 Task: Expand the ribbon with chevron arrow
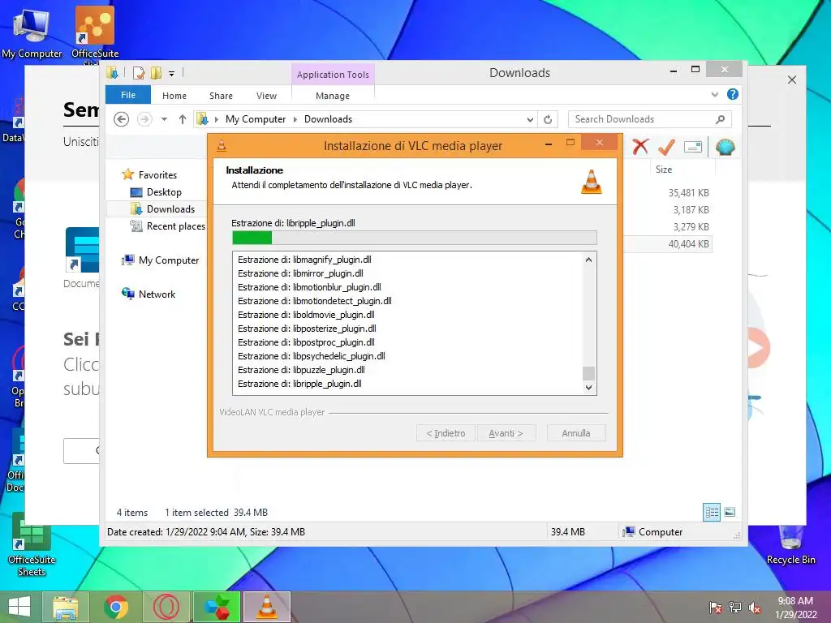click(714, 95)
